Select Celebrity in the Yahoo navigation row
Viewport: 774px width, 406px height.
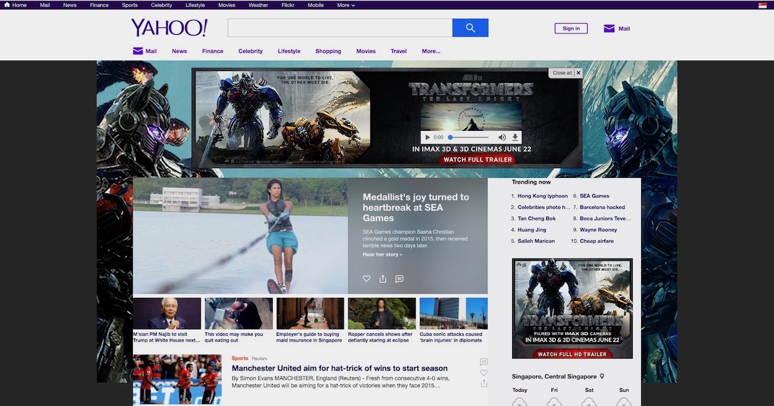point(251,51)
